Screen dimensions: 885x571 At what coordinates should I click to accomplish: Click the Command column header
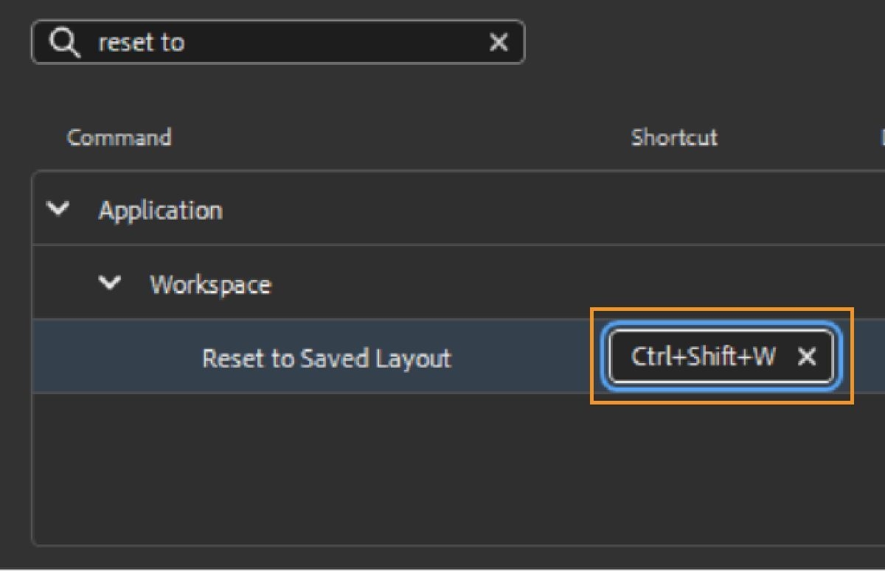coord(119,137)
